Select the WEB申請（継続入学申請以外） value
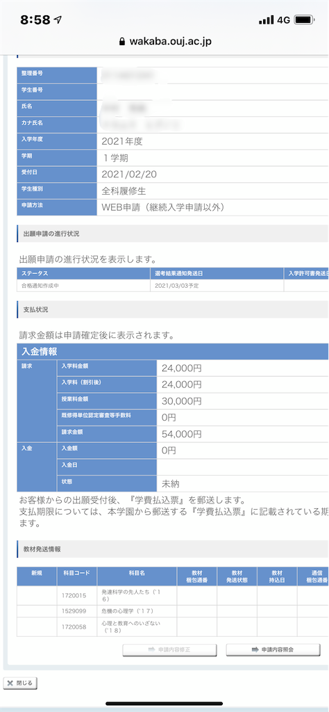 coord(164,207)
